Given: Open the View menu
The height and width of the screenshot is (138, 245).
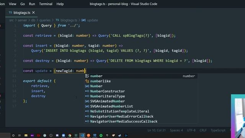Looking at the screenshot, I should point(13,4).
